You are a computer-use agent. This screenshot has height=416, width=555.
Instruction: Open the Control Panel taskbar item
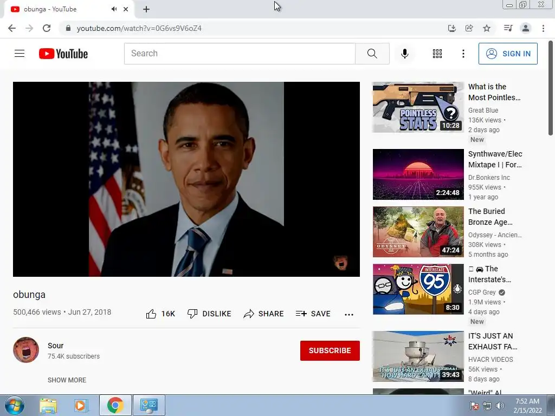point(149,405)
